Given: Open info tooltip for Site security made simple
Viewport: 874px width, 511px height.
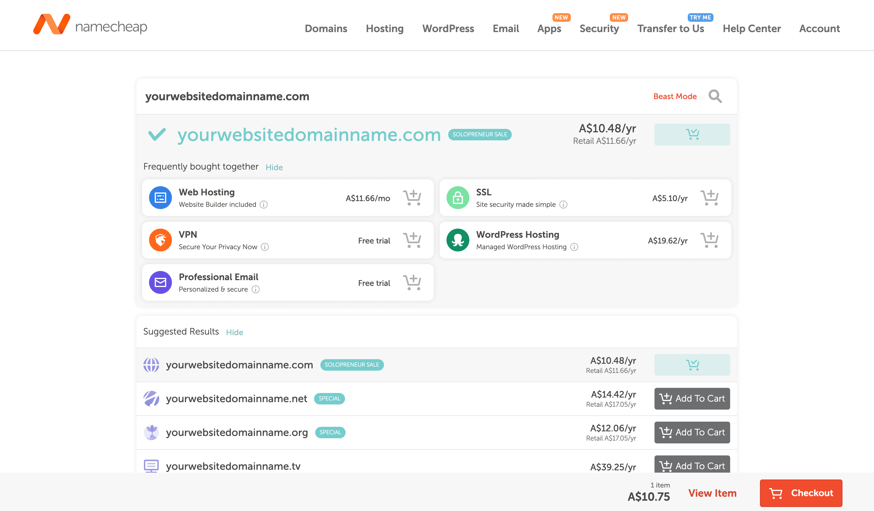Looking at the screenshot, I should click(x=563, y=205).
